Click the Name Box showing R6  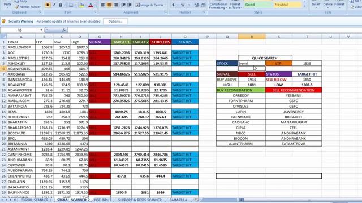click(20, 30)
